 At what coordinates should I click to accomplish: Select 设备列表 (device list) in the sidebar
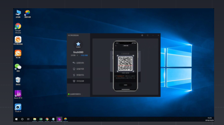[79, 69]
